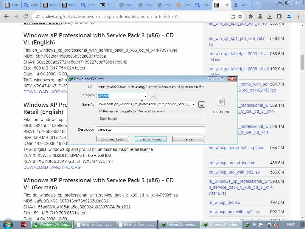Open the IDM icon in system tray

[247, 225]
